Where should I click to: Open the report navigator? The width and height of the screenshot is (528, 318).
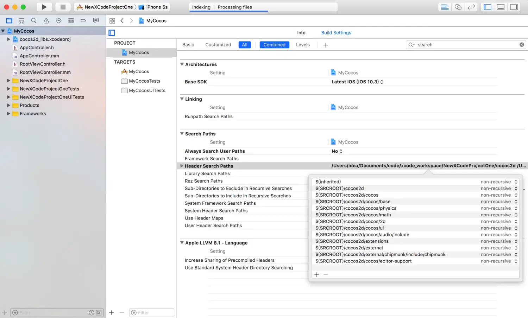tap(96, 21)
